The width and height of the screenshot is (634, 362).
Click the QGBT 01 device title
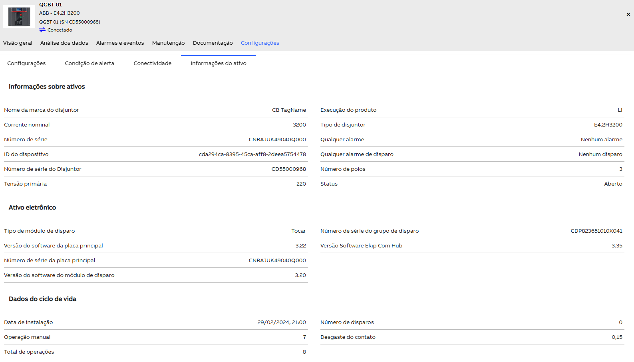coord(50,5)
